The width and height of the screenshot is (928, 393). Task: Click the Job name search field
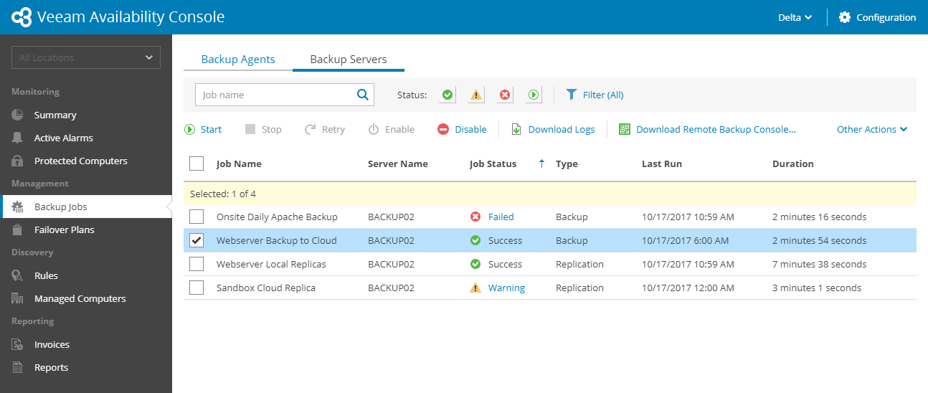[276, 95]
